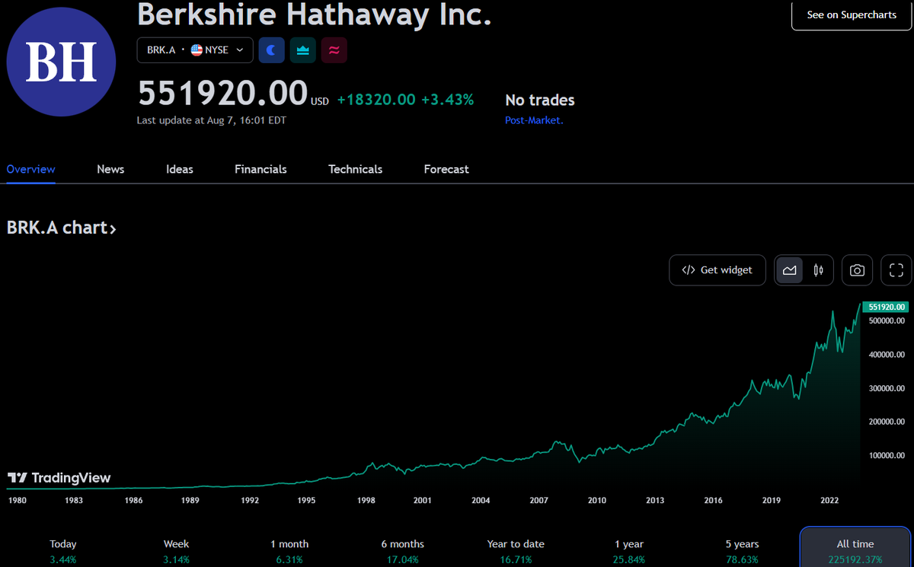Viewport: 914px width, 567px height.
Task: Click the blue moon badge icon
Action: 271,50
